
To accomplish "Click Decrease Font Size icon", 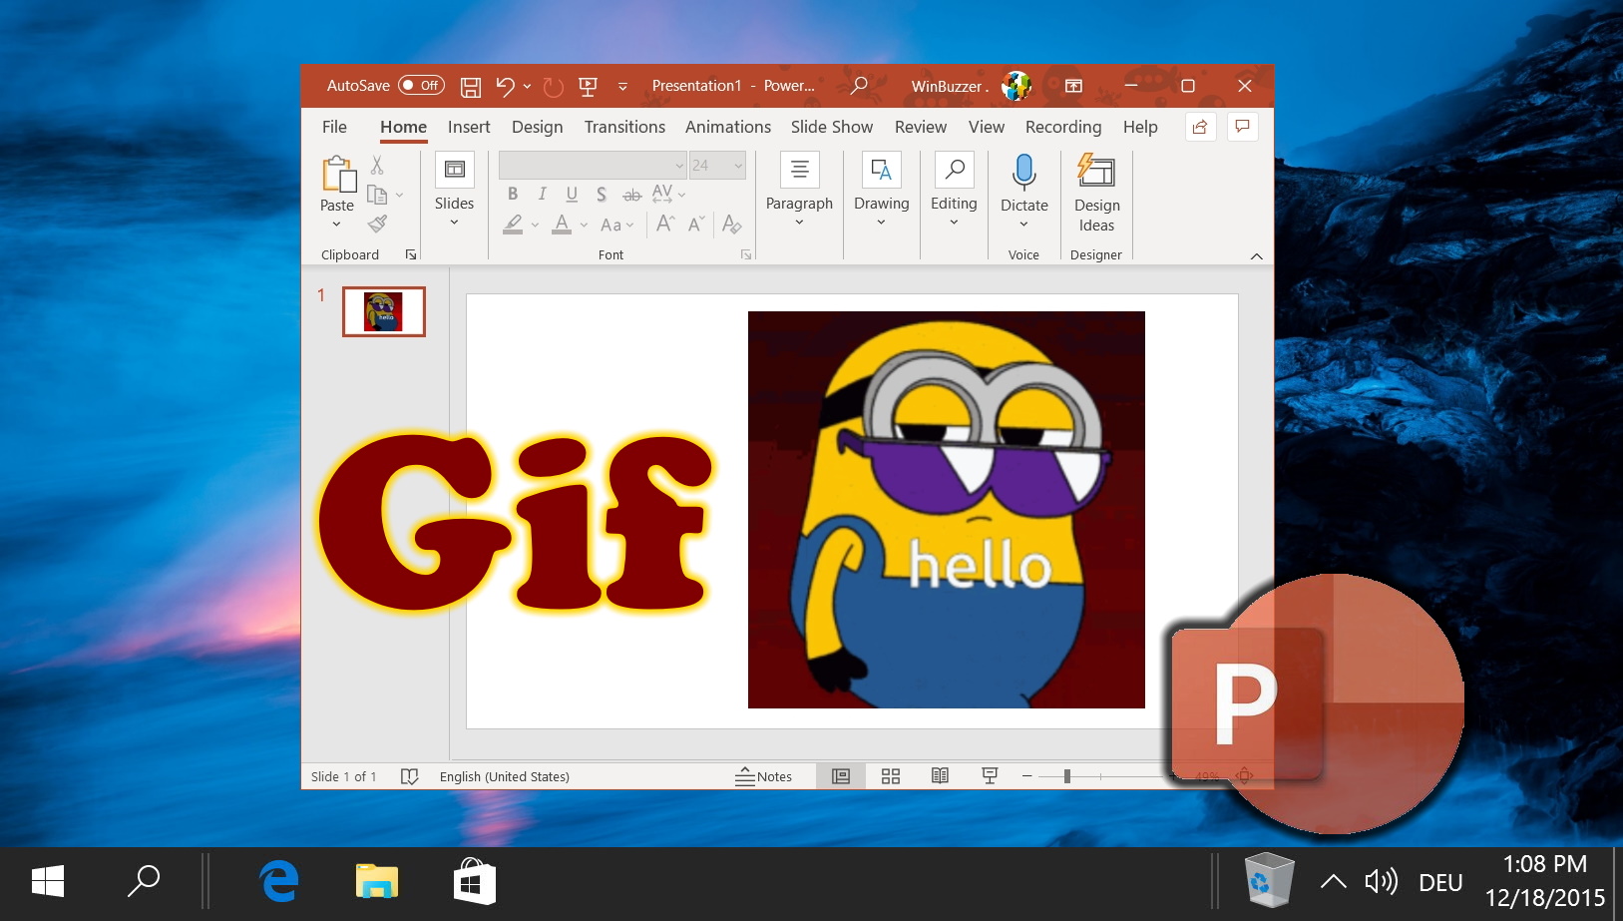I will (696, 224).
